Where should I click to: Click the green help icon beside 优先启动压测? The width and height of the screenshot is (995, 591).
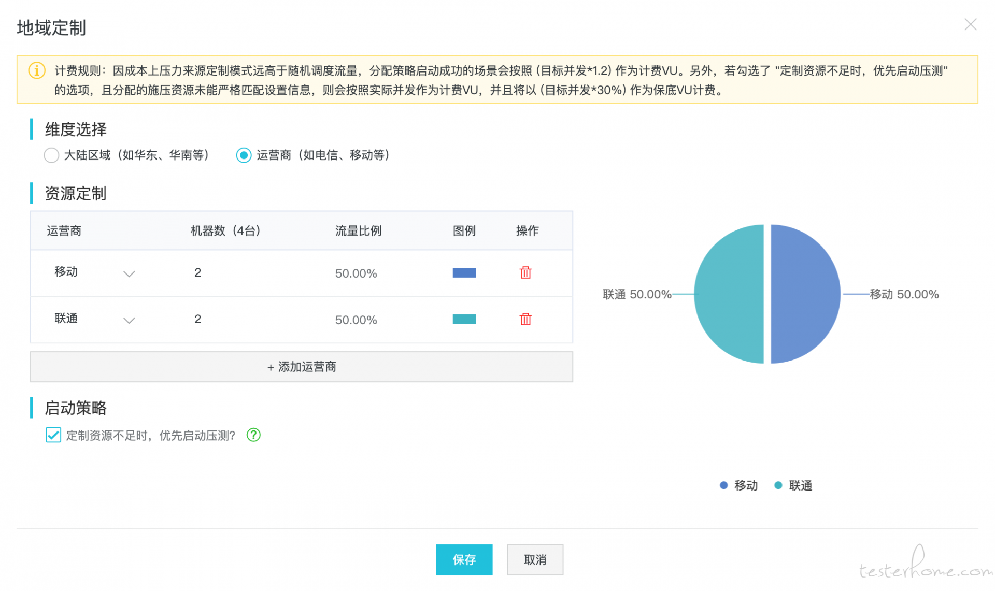coord(253,435)
